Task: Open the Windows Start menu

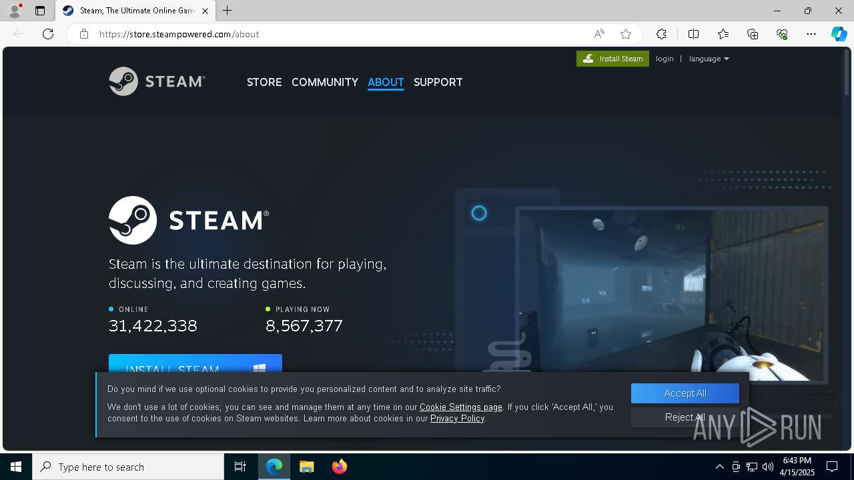Action: coord(16,467)
